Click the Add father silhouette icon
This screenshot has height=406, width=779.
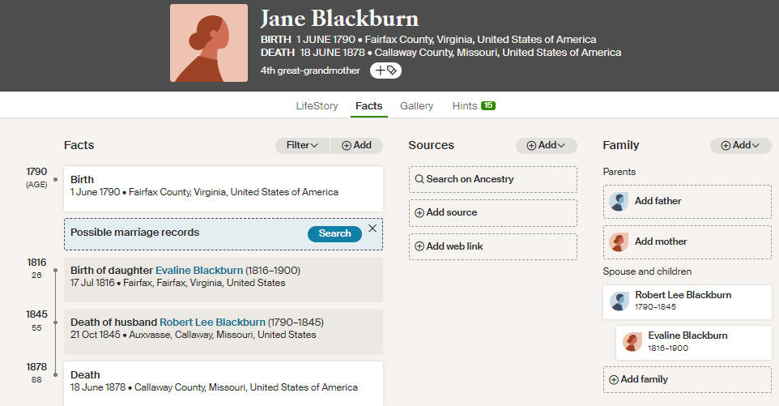[619, 201]
